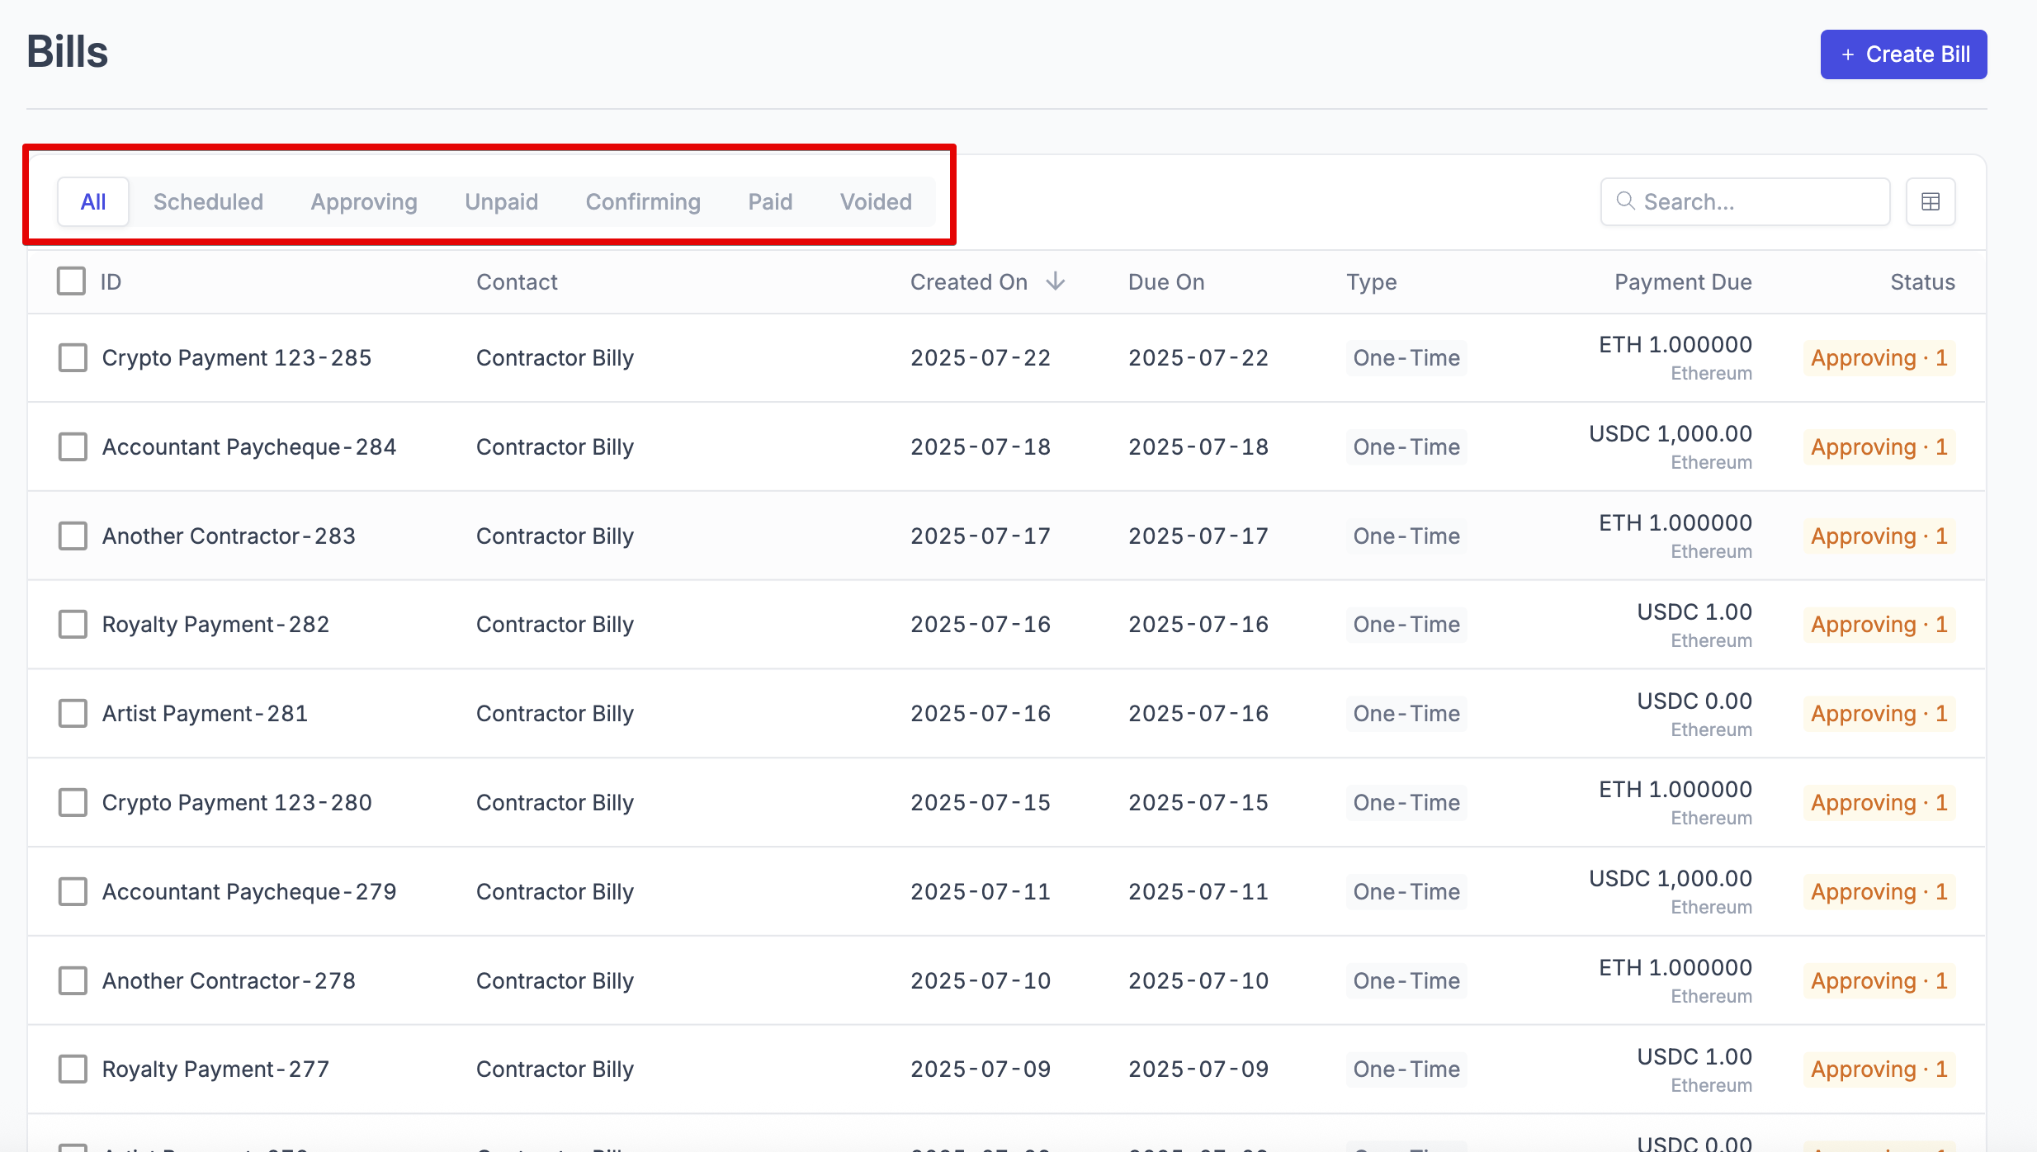Toggle the select-all checkbox in header
This screenshot has height=1152, width=2037.
[71, 281]
